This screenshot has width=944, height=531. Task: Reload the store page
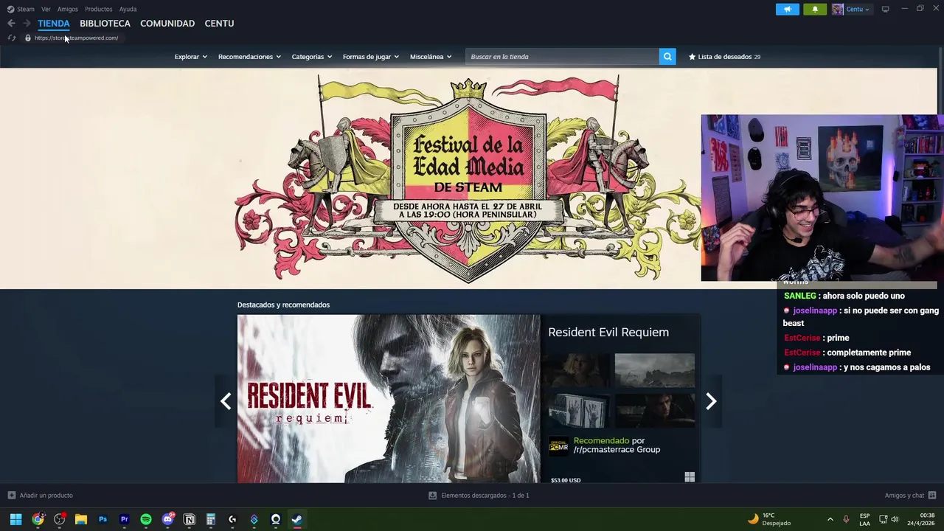click(x=11, y=38)
